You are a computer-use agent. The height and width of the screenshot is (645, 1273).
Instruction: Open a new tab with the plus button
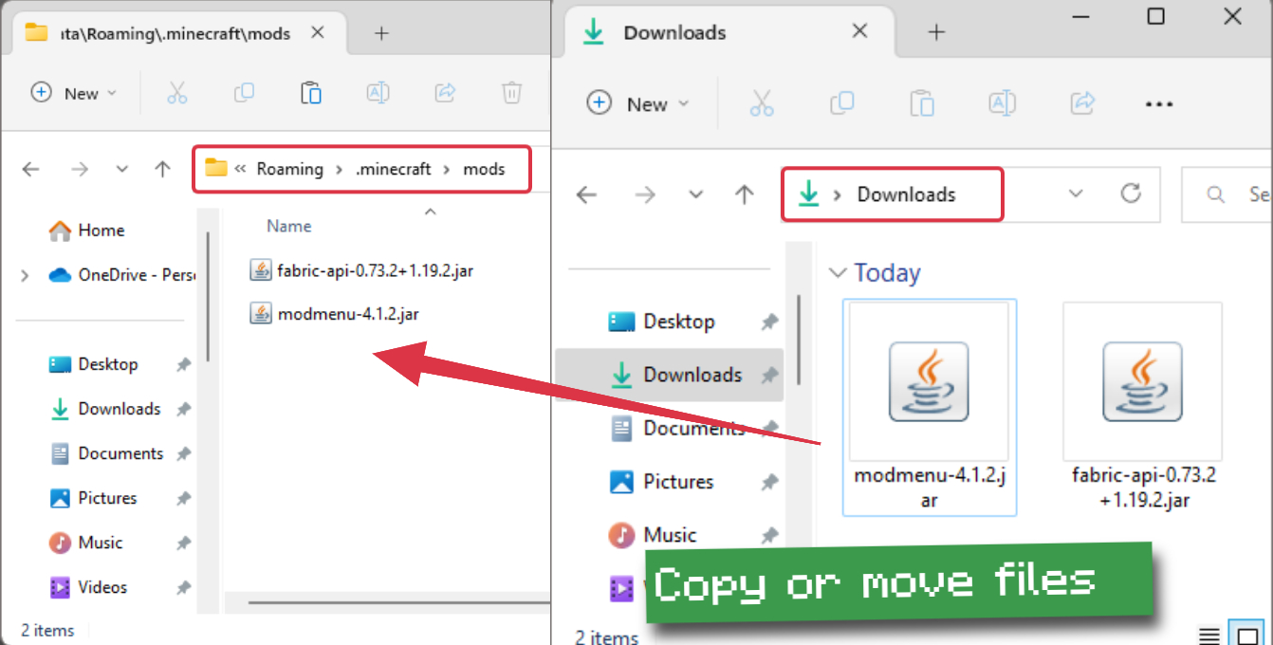click(936, 31)
